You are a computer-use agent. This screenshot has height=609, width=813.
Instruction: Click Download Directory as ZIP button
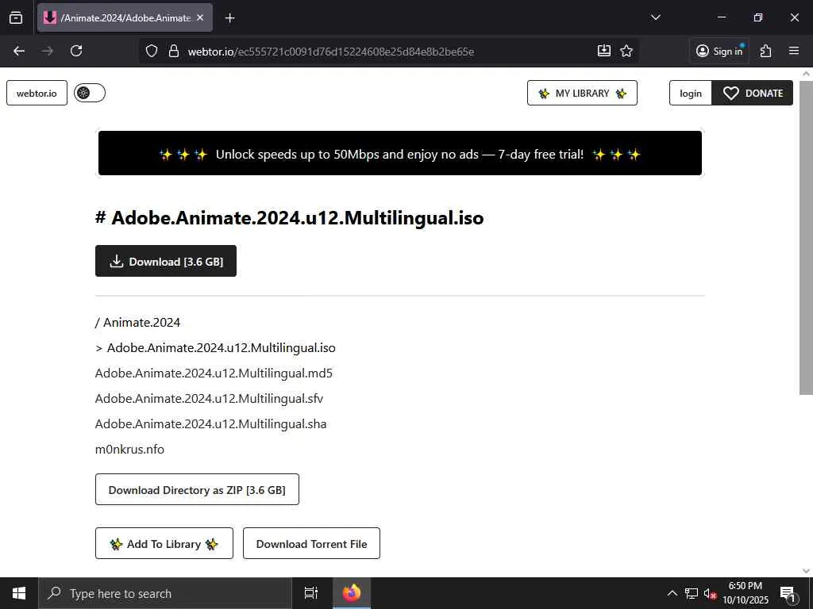[197, 489]
